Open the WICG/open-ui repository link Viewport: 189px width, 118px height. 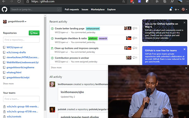coord(14,47)
